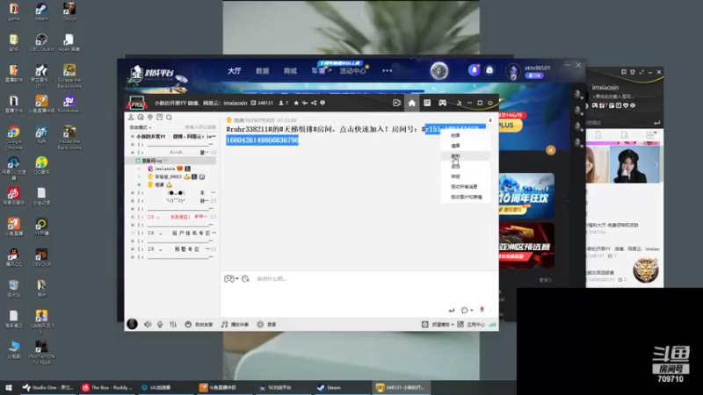The height and width of the screenshot is (395, 703).
Task: Choose the fifth context menu entry
Action: pyautogui.click(x=465, y=176)
